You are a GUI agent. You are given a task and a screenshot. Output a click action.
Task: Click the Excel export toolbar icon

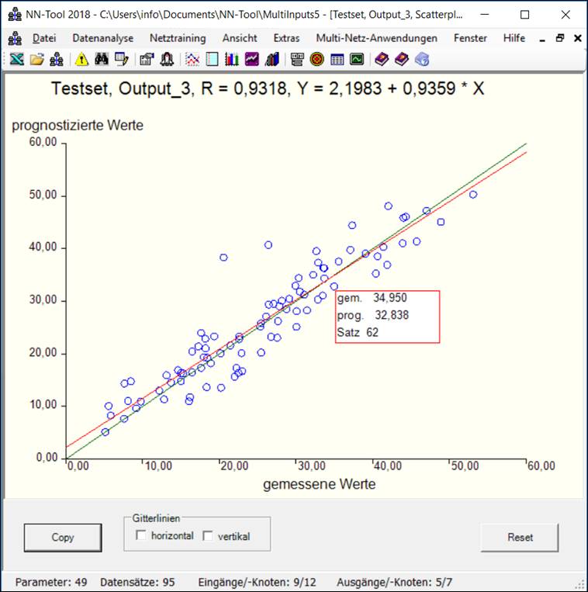(x=16, y=59)
